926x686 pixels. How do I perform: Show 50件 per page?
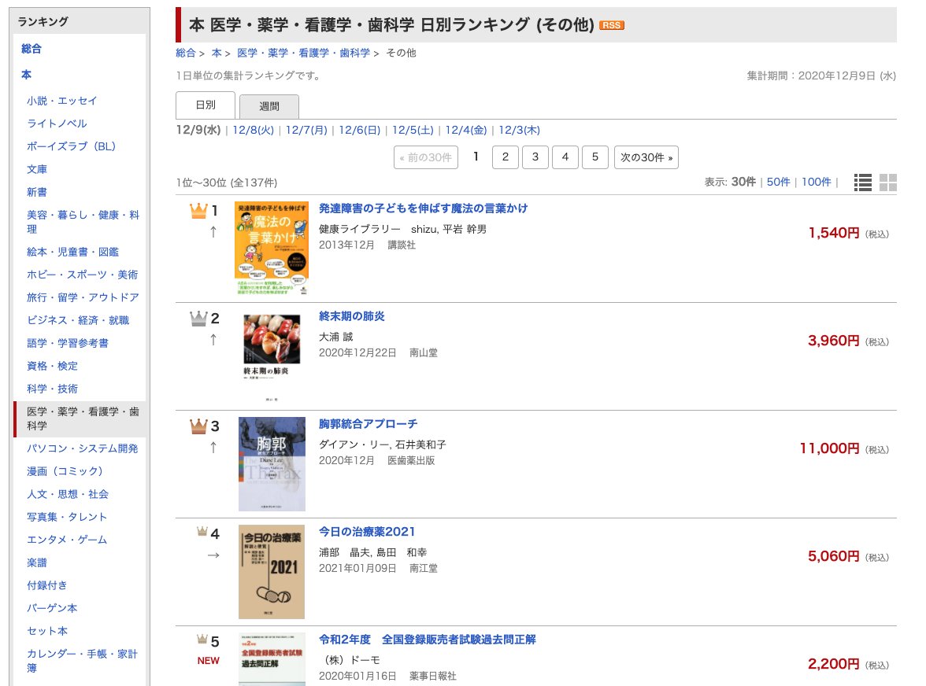[x=778, y=183]
